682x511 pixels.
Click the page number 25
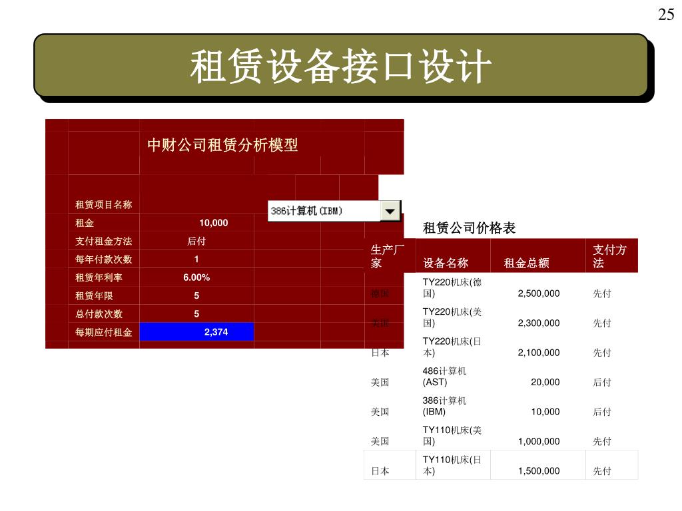666,15
